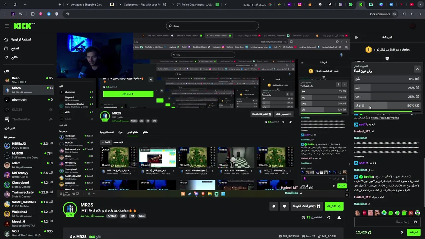This screenshot has width=425, height=239.
Task: Switch to the Telegram pinned tab
Action: [391, 5]
